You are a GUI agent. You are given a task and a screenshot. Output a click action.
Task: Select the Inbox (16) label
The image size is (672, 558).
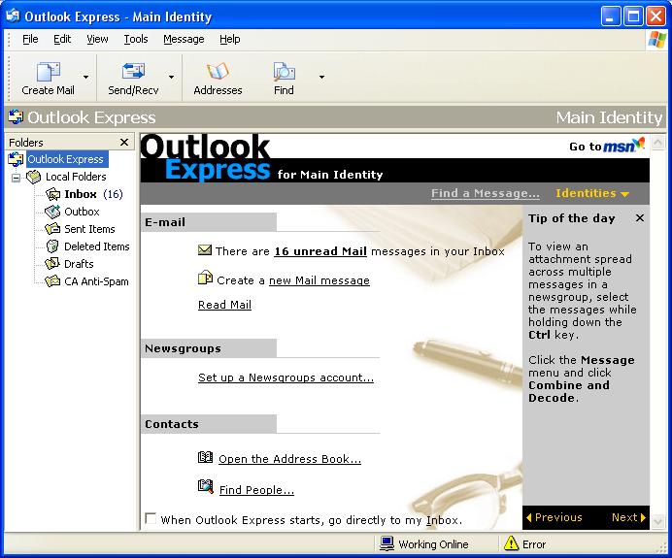(x=93, y=194)
